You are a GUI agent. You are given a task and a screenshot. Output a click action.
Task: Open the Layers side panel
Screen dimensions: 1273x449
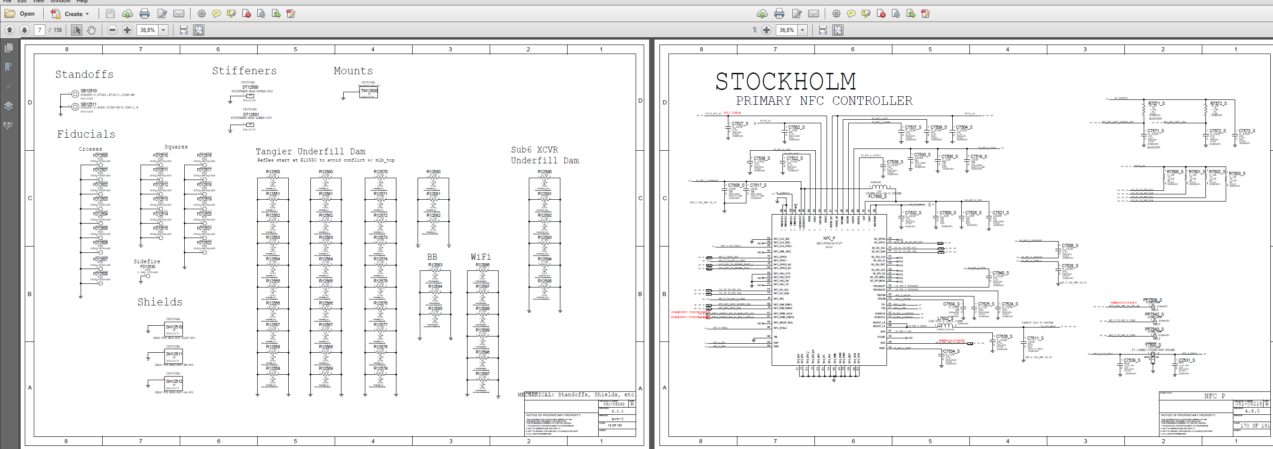click(9, 106)
